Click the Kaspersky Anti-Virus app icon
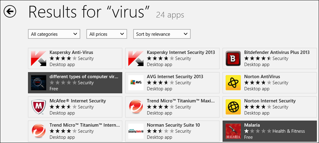Screen dimensions: 319x143 39,58
